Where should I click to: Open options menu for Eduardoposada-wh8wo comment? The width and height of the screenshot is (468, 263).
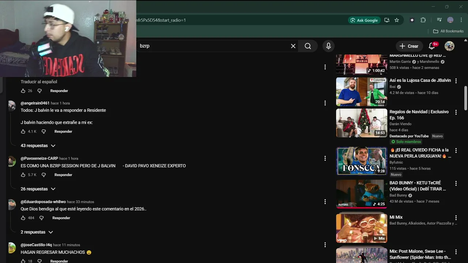[x=325, y=202]
